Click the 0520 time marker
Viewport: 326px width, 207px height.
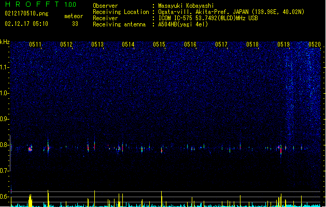pyautogui.click(x=315, y=45)
